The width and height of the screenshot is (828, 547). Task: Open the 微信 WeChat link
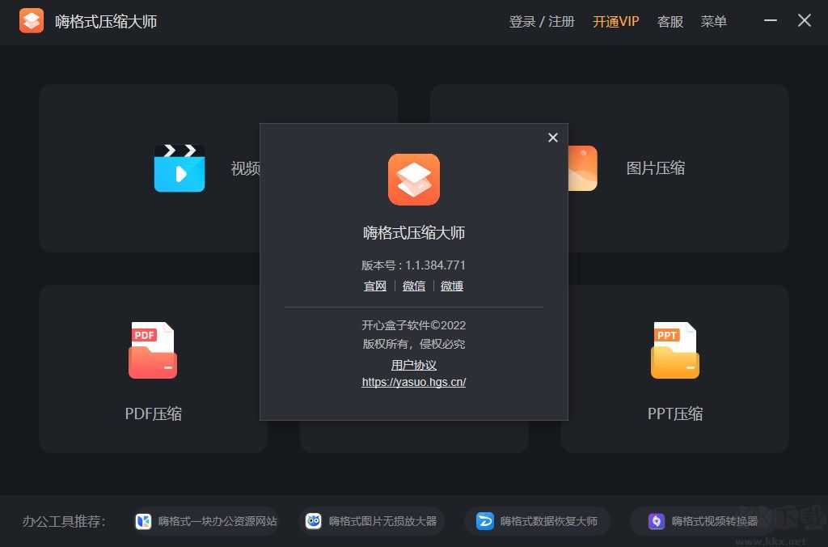413,286
